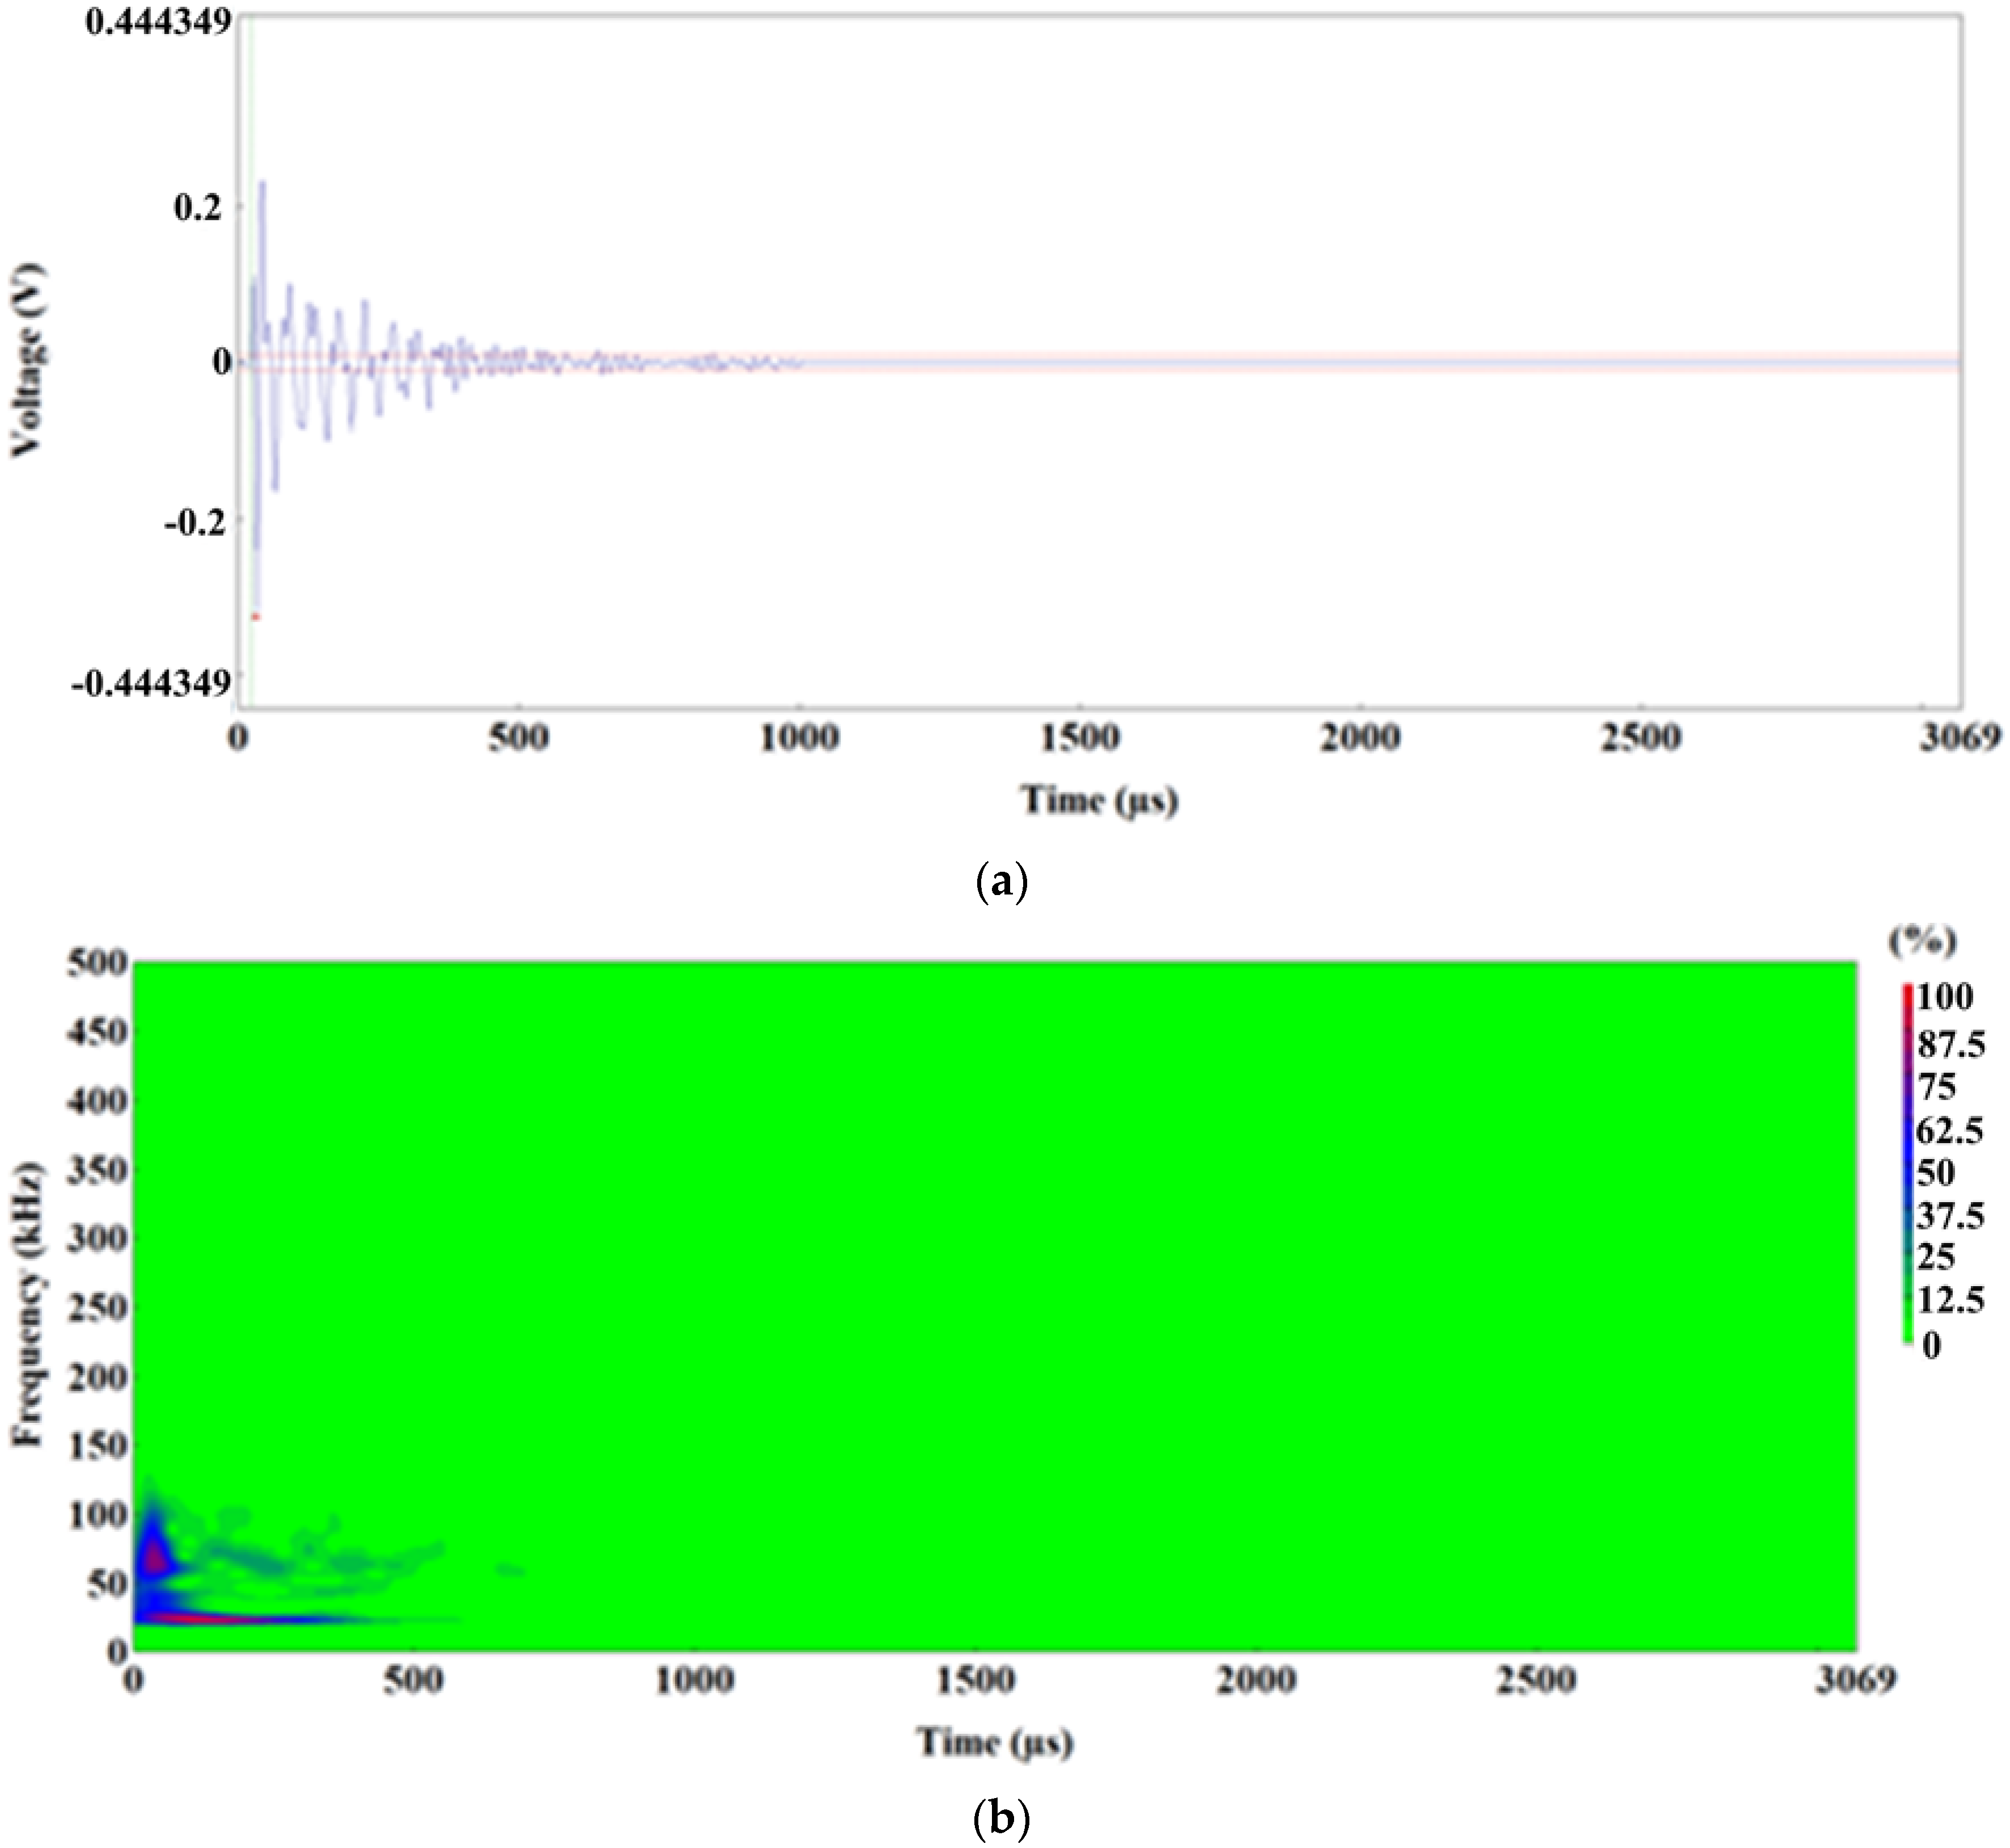
Task: Click the highest positive waveform peak
Action: [x=263, y=184]
